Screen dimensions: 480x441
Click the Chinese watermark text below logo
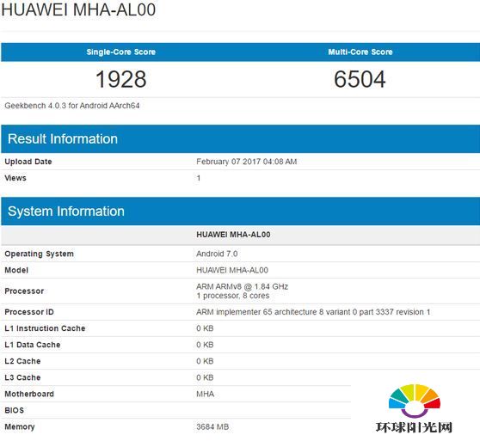[x=414, y=427]
